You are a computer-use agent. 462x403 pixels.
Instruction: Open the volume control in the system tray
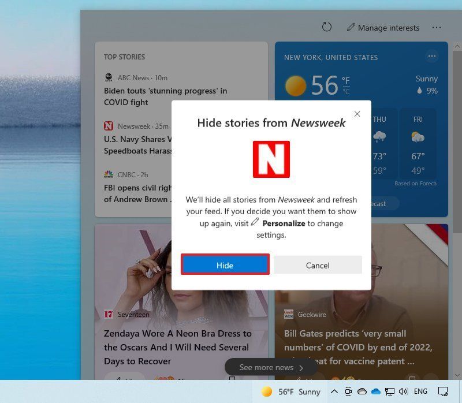(403, 391)
